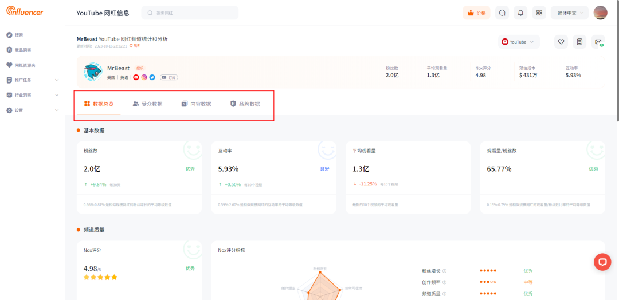Click the orange 价格 pricing button

[476, 13]
